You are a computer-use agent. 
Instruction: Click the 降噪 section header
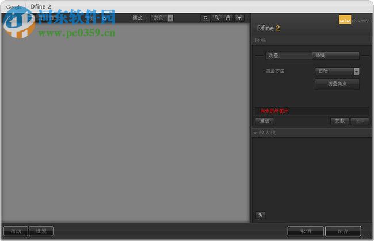click(x=261, y=40)
